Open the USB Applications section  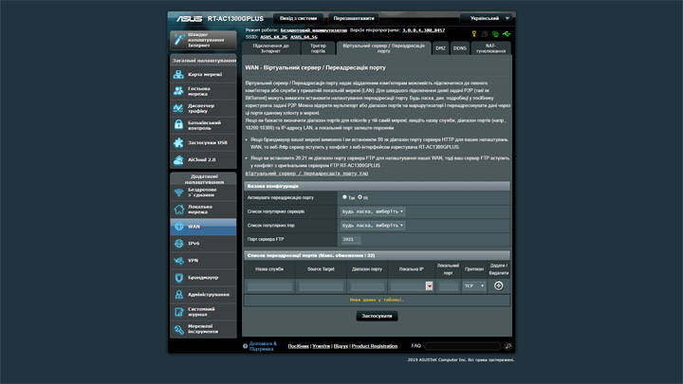click(203, 142)
